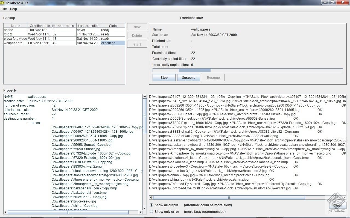350x218 pixels.
Task: Click Property panel scroll right arrow
Action: click(x=141, y=212)
